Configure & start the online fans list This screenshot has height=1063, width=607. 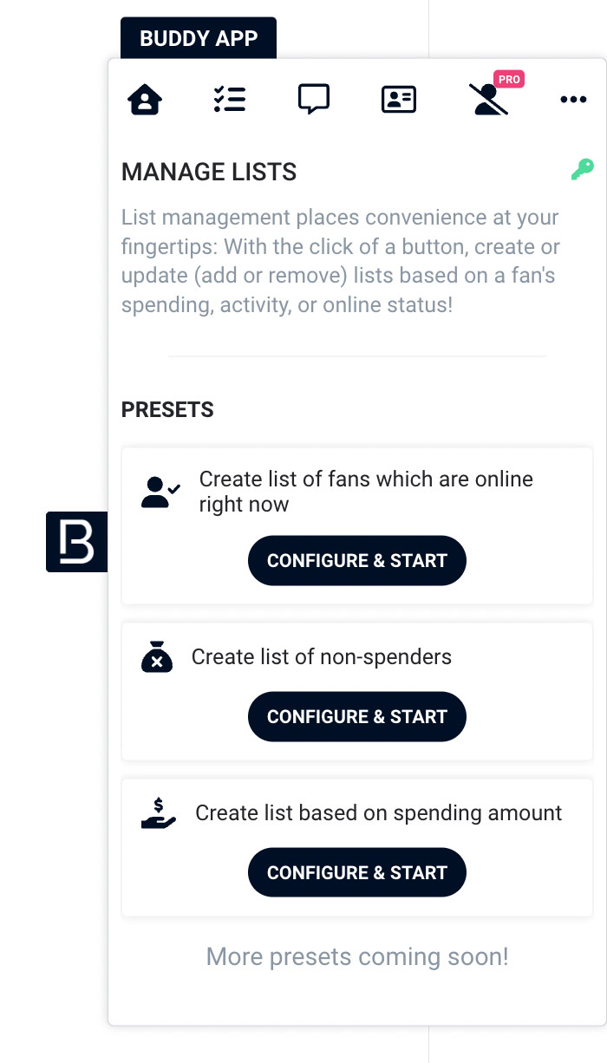click(x=357, y=560)
